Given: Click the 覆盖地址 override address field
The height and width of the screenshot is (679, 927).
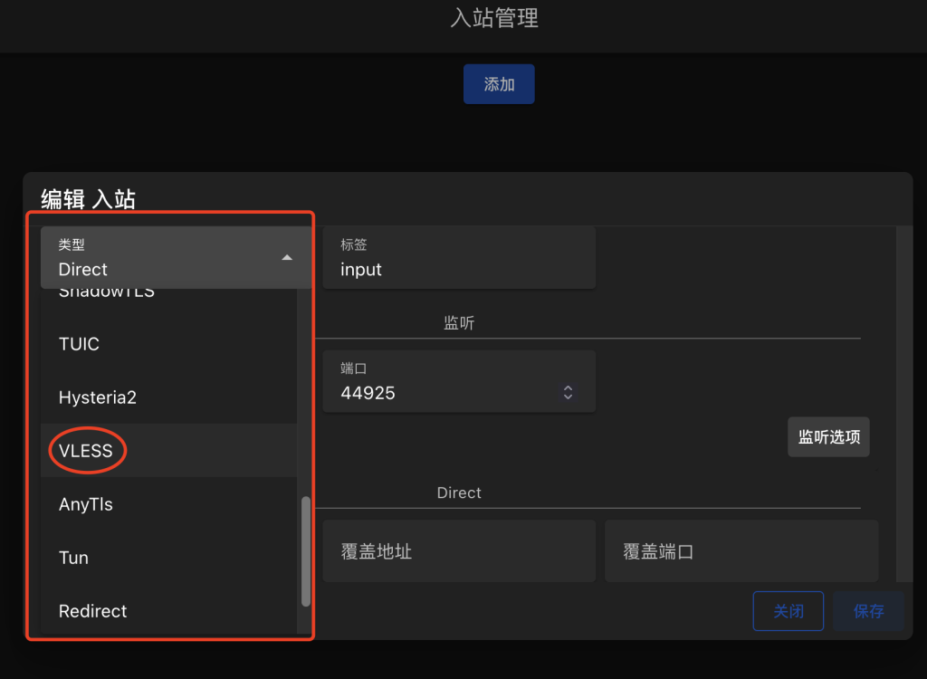Looking at the screenshot, I should click(x=459, y=550).
